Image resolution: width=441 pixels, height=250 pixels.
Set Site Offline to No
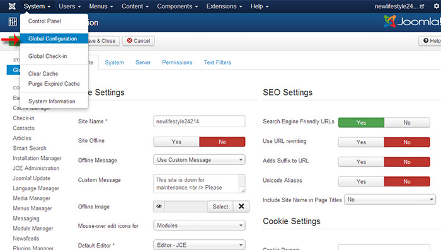(222, 142)
